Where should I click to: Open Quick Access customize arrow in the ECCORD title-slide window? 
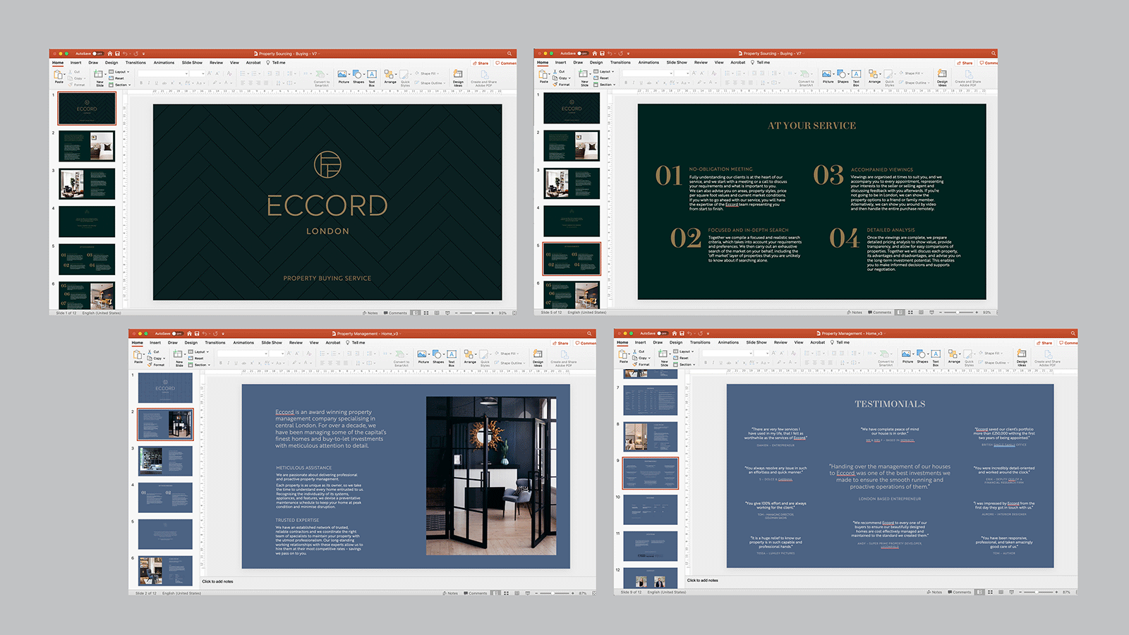pos(143,54)
